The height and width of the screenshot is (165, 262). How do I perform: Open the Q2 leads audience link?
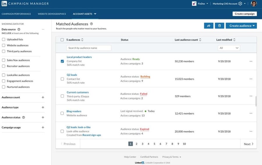click(72, 75)
